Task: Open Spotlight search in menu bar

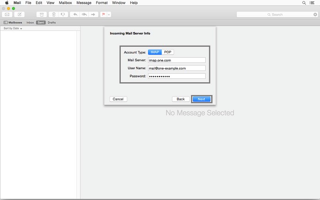Action: [x=304, y=3]
